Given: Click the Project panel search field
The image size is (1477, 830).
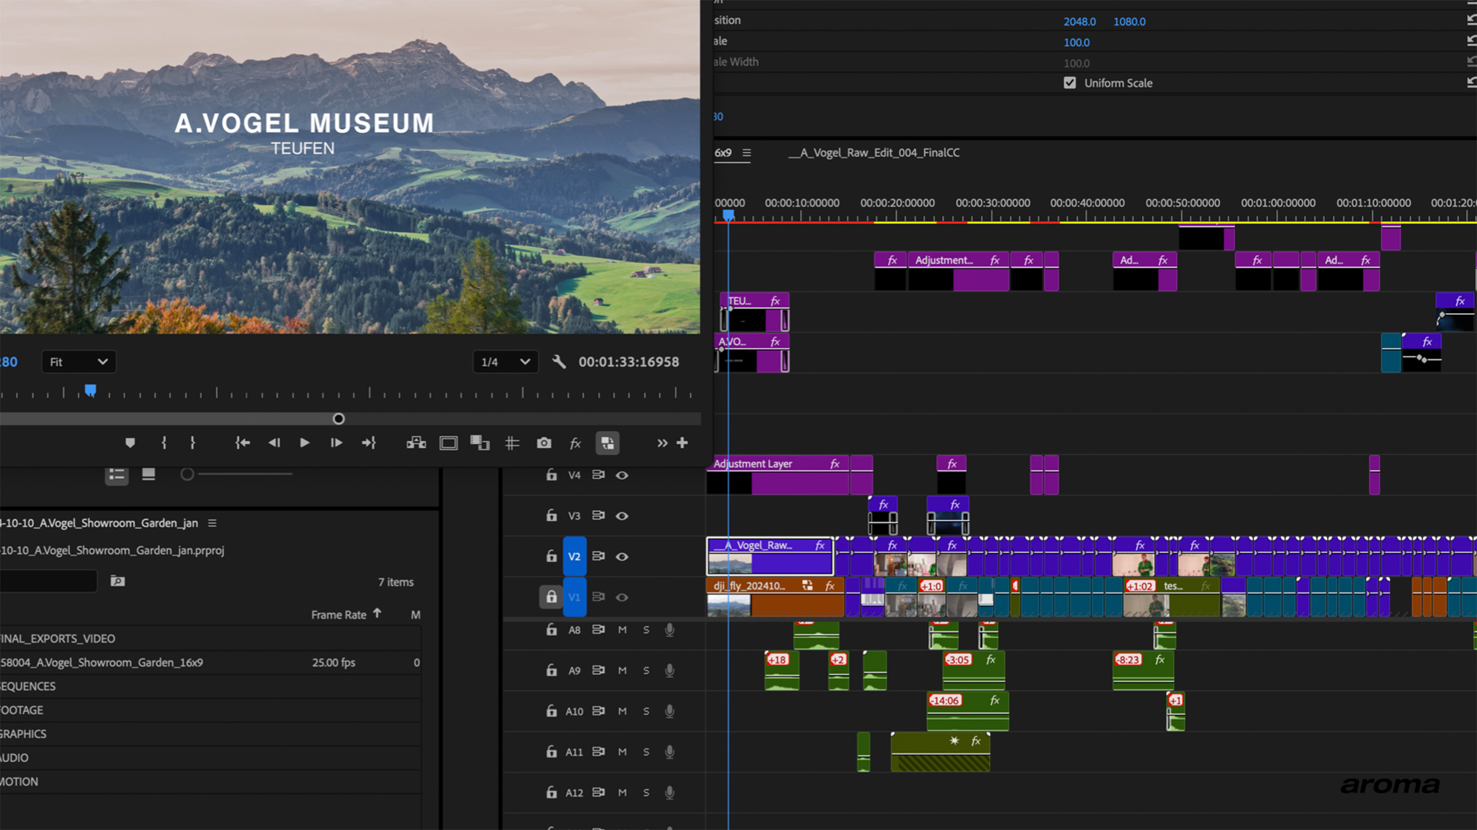Looking at the screenshot, I should pyautogui.click(x=48, y=581).
